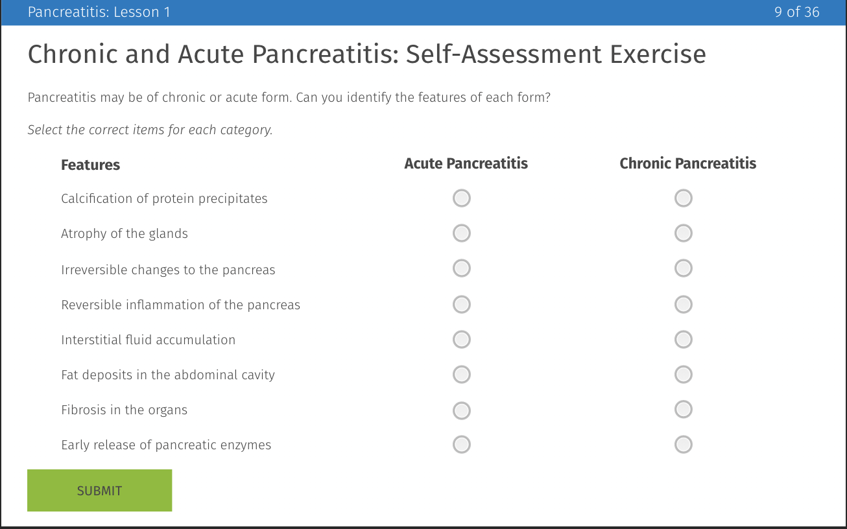The width and height of the screenshot is (847, 529).
Task: Click the 9 of 36 page indicator
Action: (x=796, y=12)
